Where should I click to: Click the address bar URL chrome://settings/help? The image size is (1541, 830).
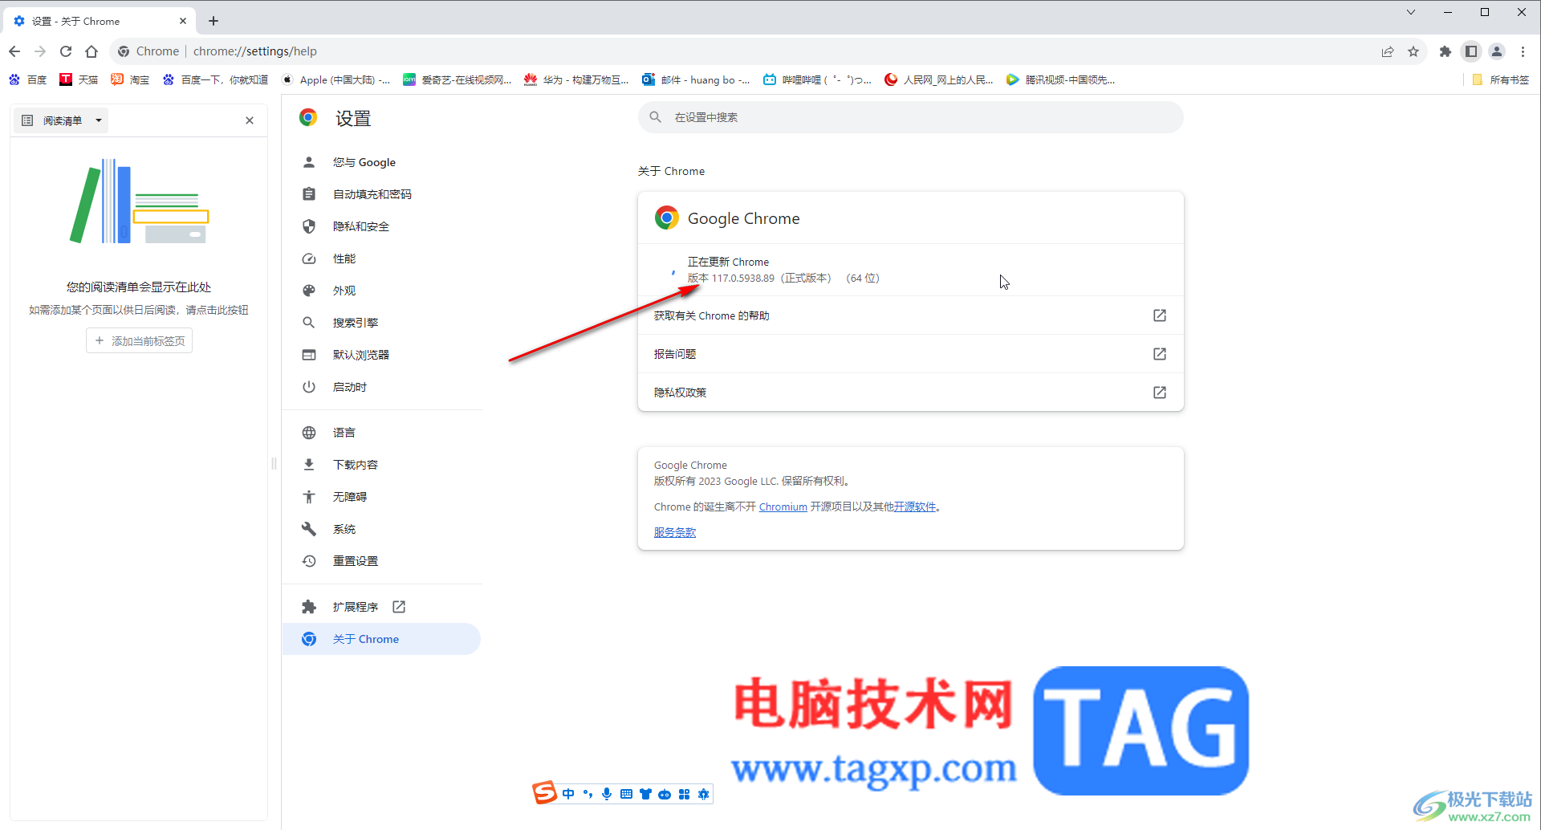(x=255, y=51)
